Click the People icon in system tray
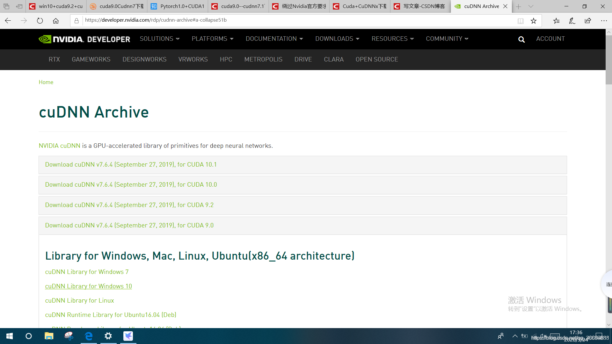Image resolution: width=612 pixels, height=344 pixels. pyautogui.click(x=501, y=336)
